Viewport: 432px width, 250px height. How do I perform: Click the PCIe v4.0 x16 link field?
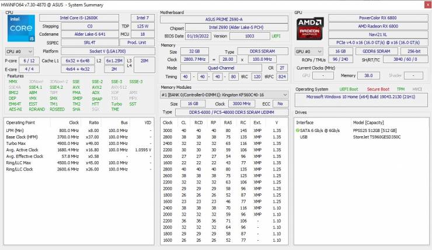378,43
